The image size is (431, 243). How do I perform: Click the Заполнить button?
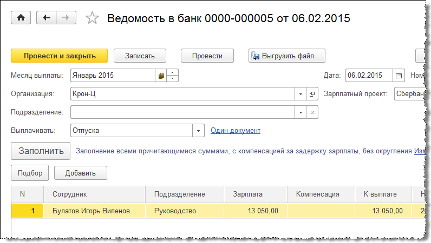point(41,151)
